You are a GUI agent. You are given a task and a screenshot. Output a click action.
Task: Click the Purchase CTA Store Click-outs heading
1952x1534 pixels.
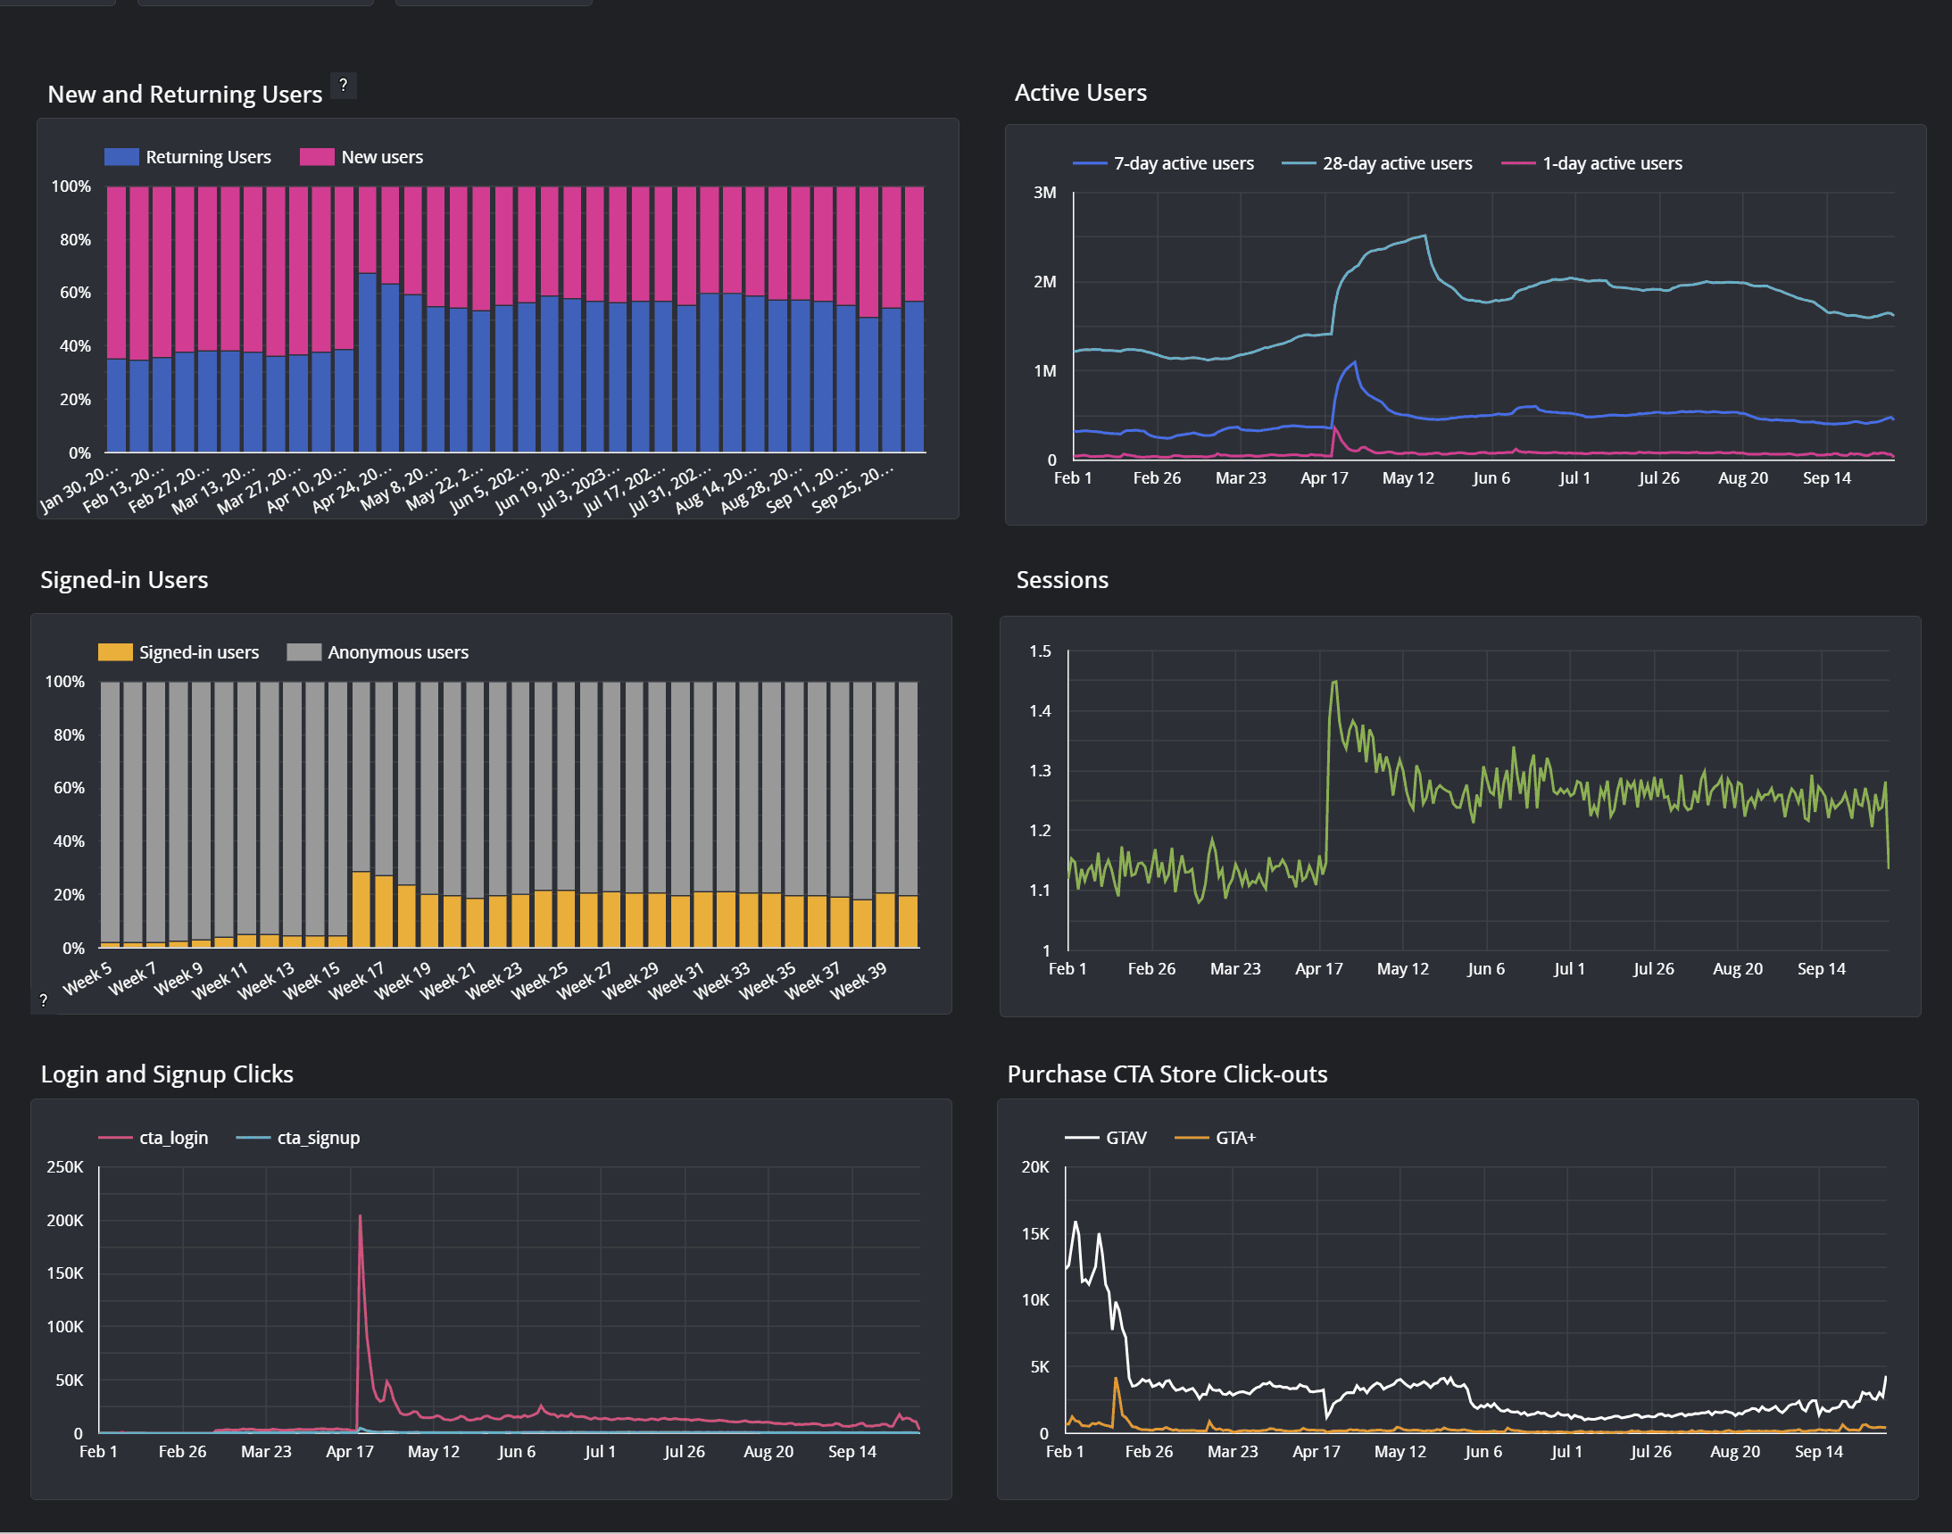click(x=1167, y=1074)
